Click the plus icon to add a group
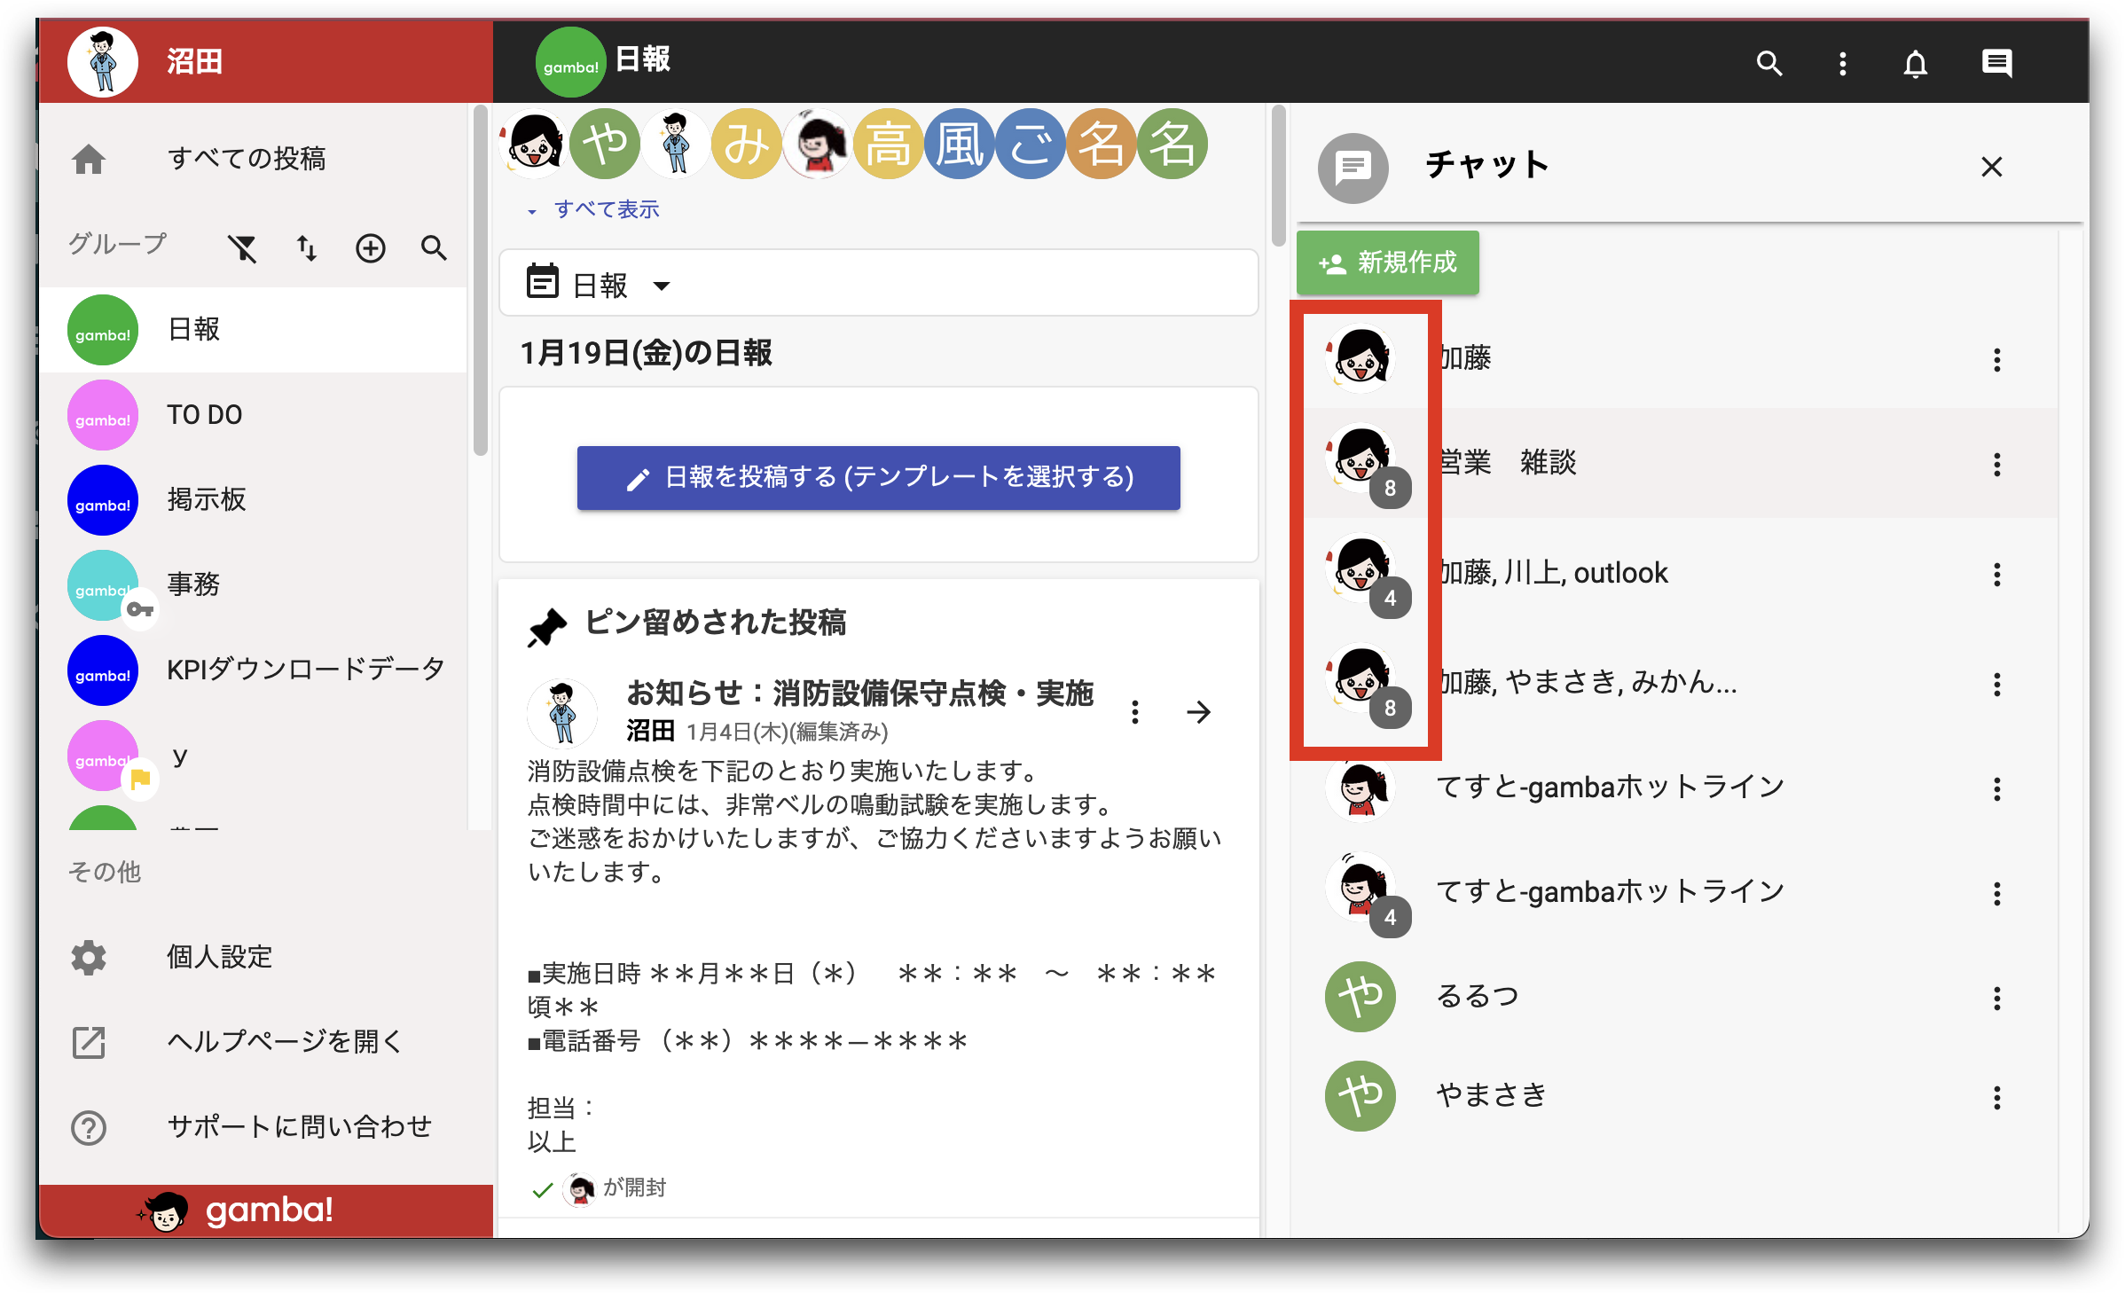 371,248
